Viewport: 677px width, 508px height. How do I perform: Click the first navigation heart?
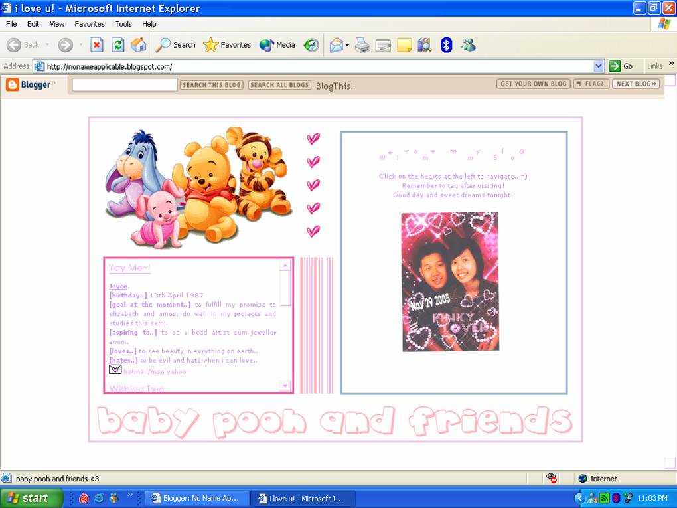[x=313, y=139]
